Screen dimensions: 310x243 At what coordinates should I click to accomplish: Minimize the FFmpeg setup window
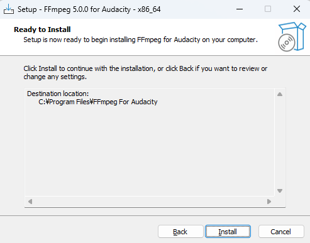point(240,9)
